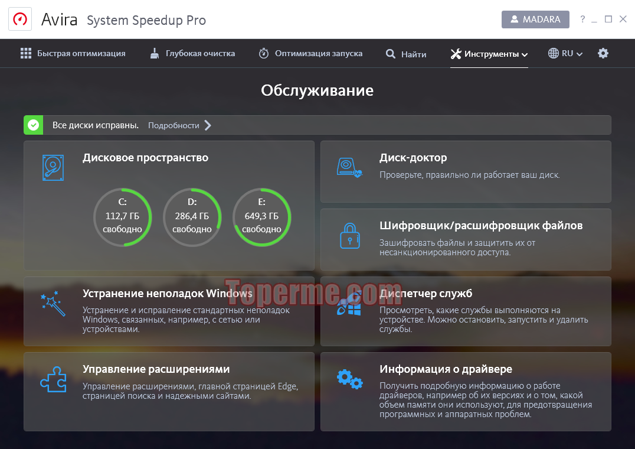Viewport: 635px width, 449px height.
Task: Expand the RU language dropdown arrow
Action: 580,54
